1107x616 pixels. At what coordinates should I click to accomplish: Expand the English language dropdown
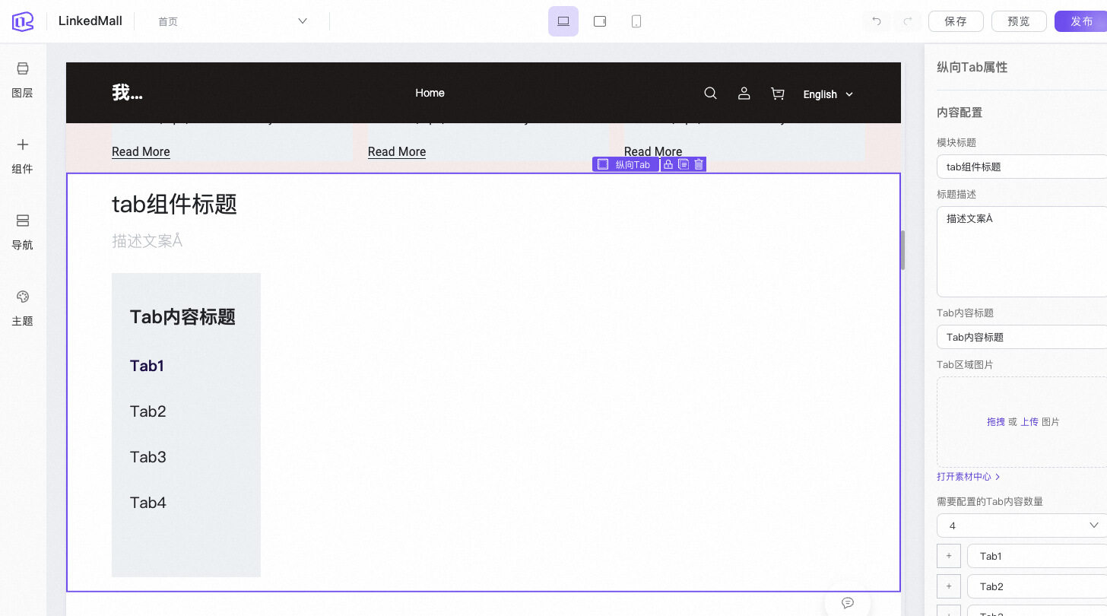coord(828,94)
